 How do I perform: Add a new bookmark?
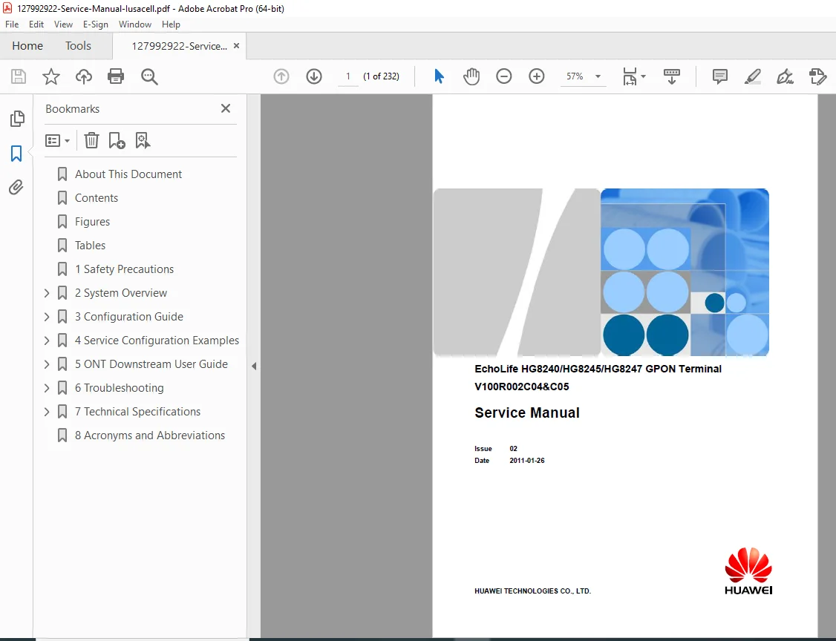click(x=117, y=141)
